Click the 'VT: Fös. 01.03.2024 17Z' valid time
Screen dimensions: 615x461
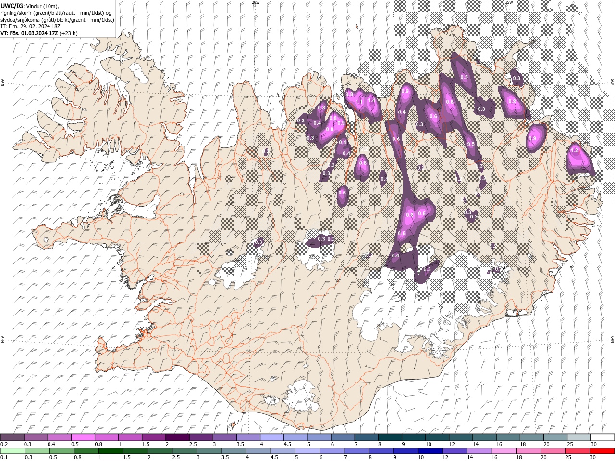[x=29, y=33]
